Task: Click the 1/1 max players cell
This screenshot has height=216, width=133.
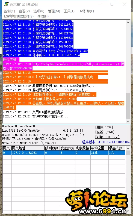Action: [117, 153]
